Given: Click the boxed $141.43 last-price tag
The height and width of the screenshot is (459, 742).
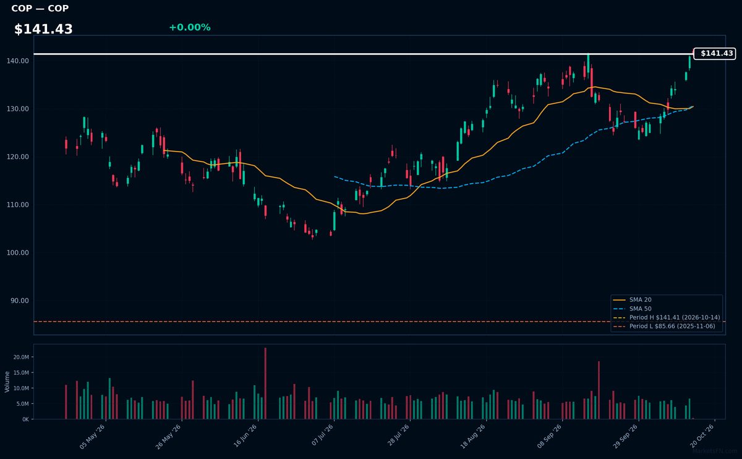Looking at the screenshot, I should pos(715,54).
